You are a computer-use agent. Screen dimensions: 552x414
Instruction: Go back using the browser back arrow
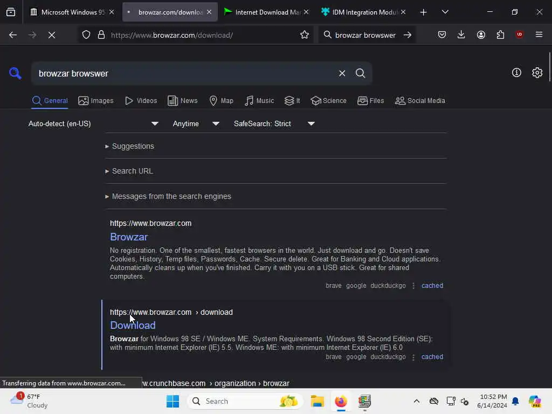[13, 35]
